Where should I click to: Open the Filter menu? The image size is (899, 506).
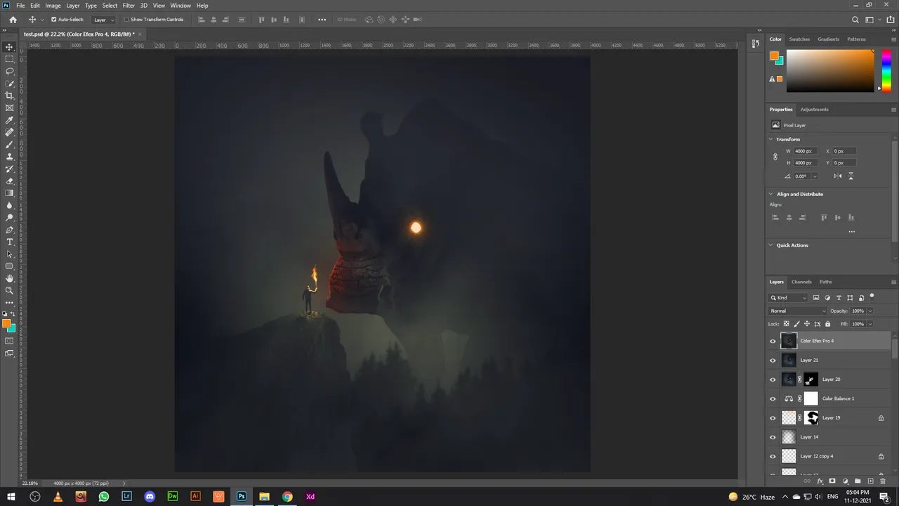[129, 5]
